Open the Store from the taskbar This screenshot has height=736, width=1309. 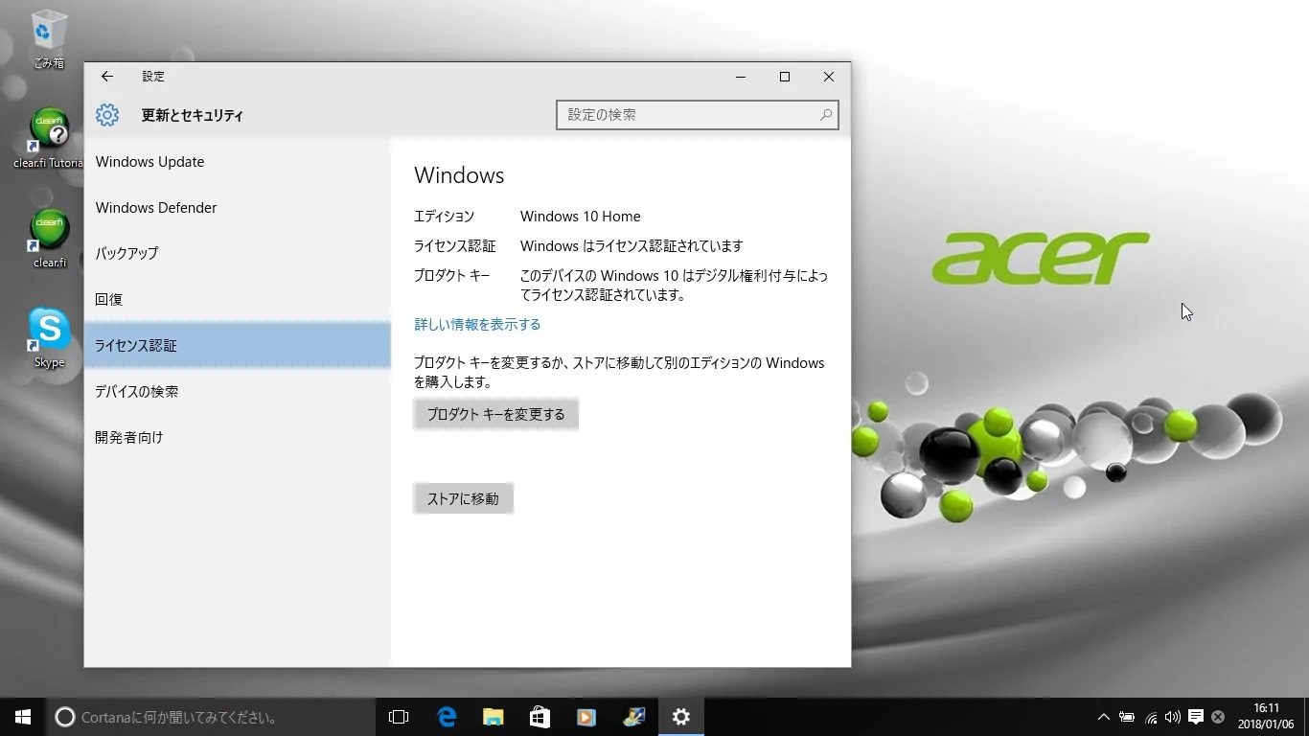coord(540,717)
